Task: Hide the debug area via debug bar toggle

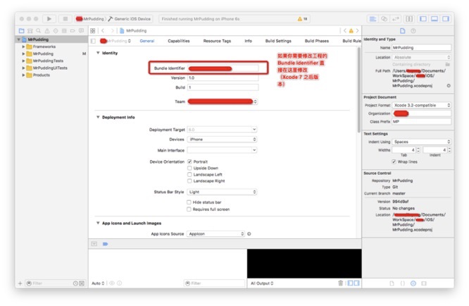Action: [94, 244]
